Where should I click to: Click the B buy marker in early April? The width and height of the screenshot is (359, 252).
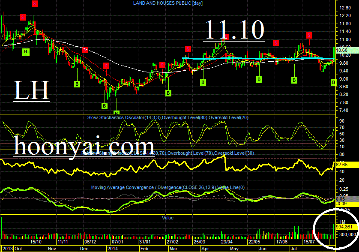(203, 82)
